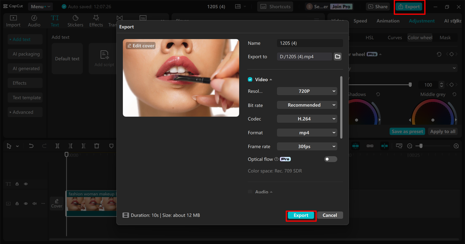The image size is (465, 244).
Task: Open the video track more options dots
Action: [43, 204]
